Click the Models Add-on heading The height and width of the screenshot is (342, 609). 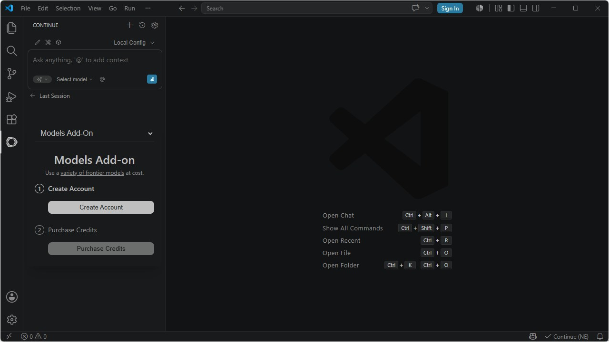[x=94, y=160]
